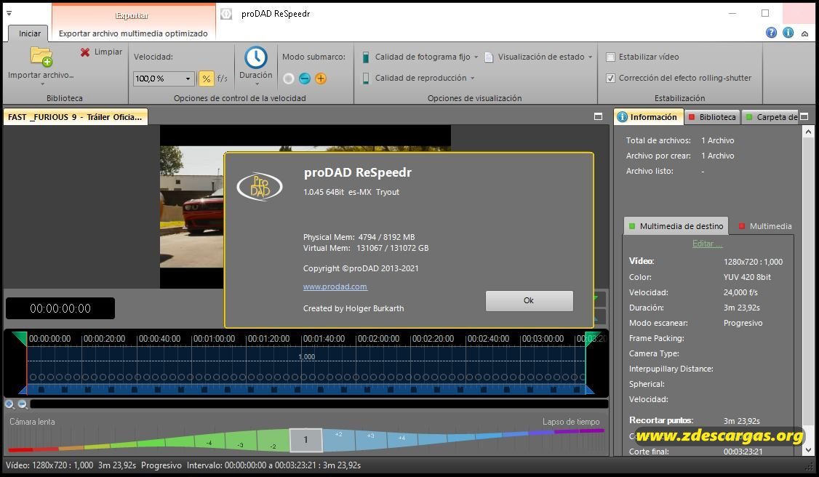Click the proDAD logo in dialog
The width and height of the screenshot is (819, 477).
click(x=260, y=186)
